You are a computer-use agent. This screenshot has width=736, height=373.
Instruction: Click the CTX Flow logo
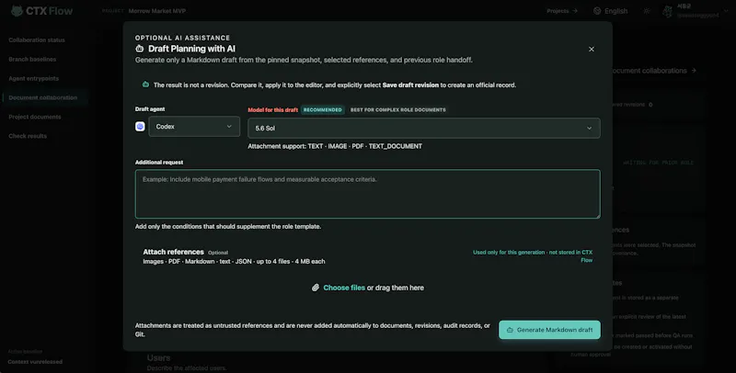coord(41,11)
